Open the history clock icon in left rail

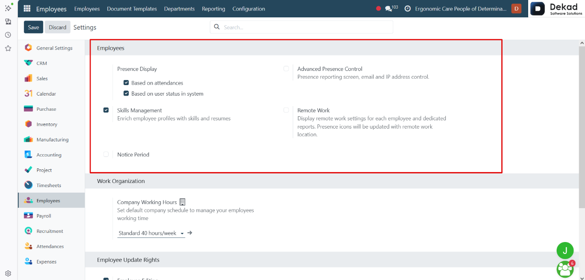tap(8, 35)
